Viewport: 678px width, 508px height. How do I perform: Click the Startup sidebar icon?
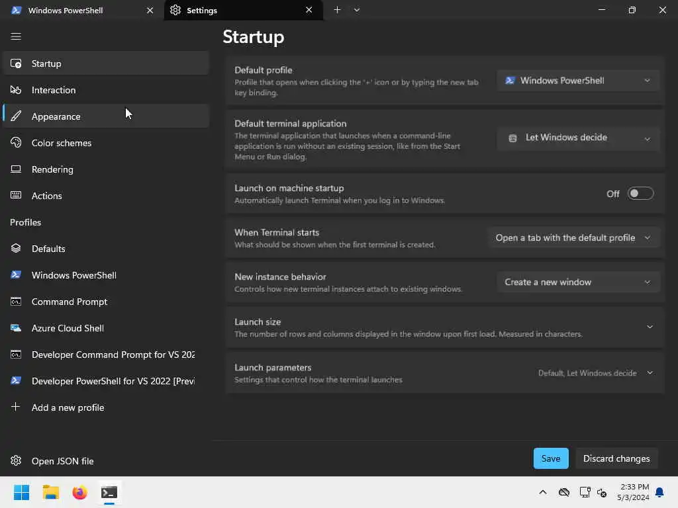[x=16, y=63]
